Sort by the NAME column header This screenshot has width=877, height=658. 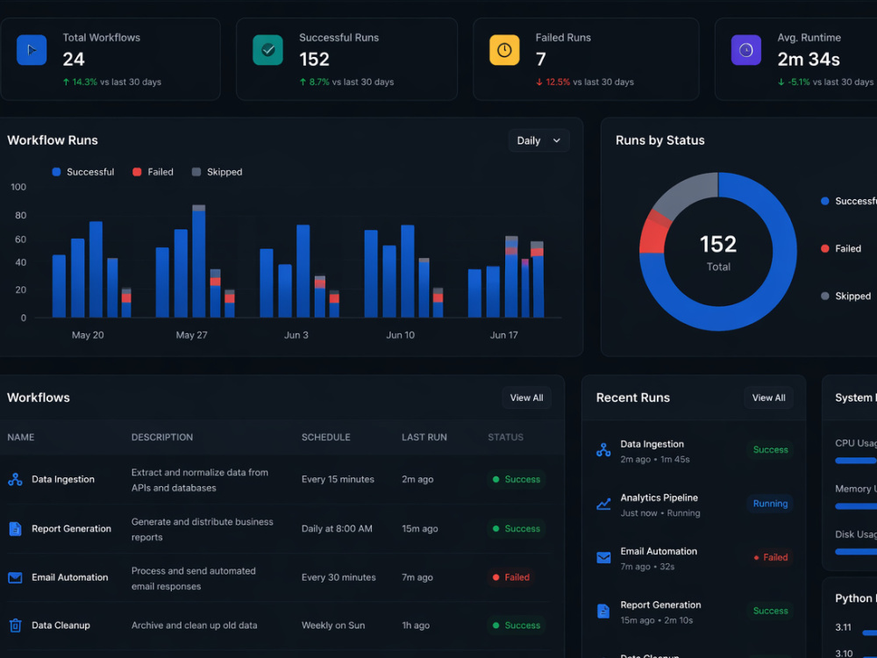point(21,437)
